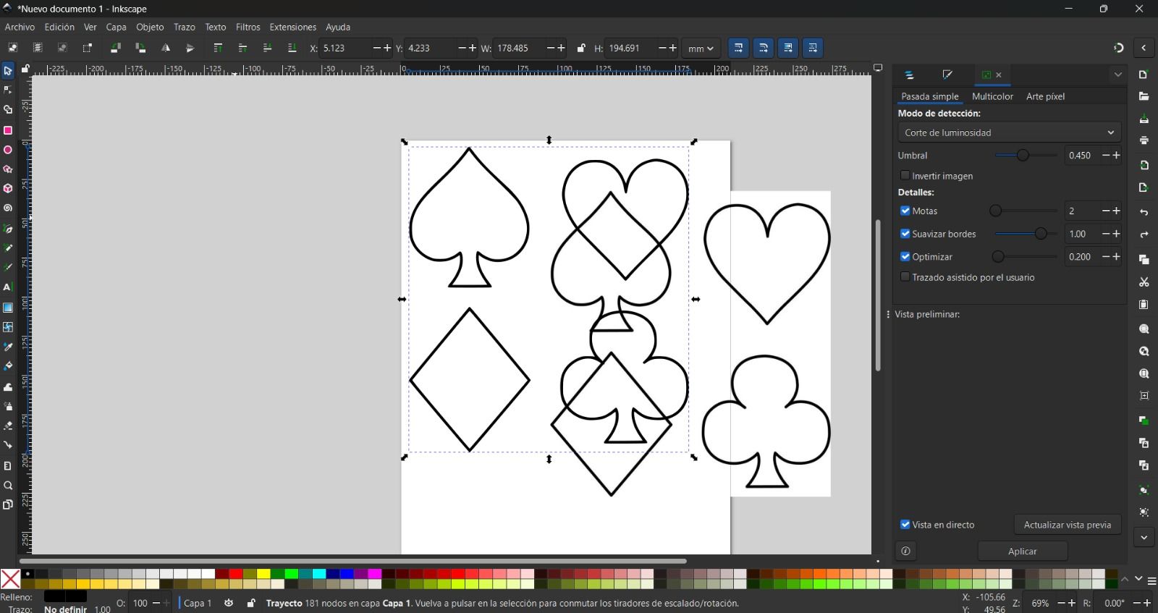Viewport: 1158px width, 613px height.
Task: Uncheck the Motas checkbox
Action: pyautogui.click(x=905, y=211)
